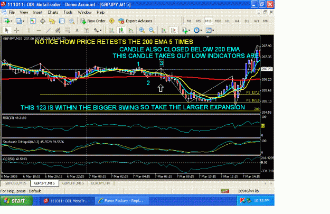Screen dimensions: 330x214
Task: Toggle the Terminal panel icon
Action: 62,21
